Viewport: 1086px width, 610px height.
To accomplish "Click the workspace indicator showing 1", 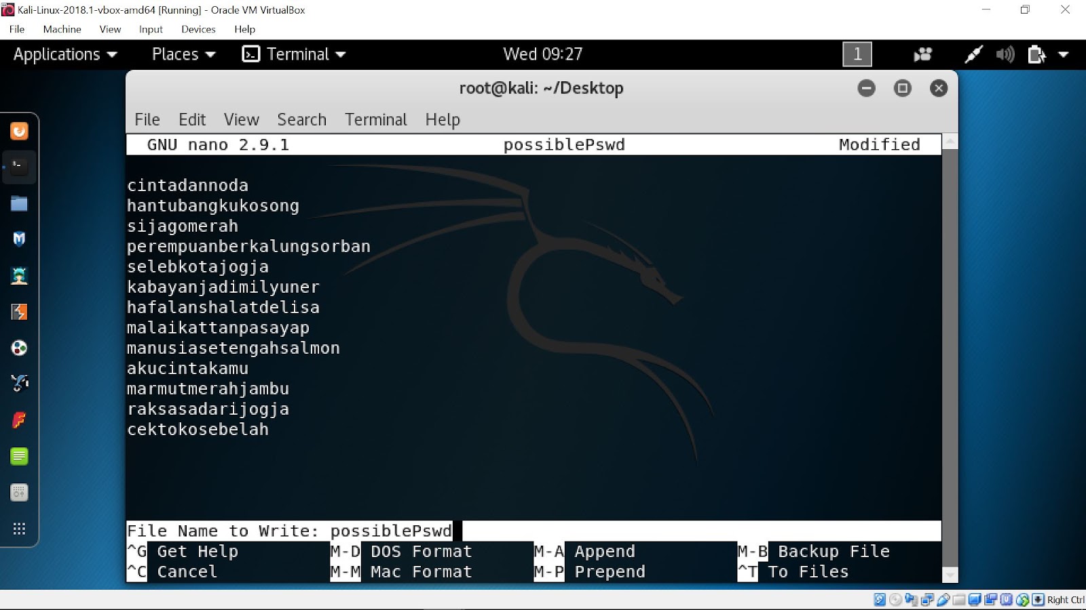I will point(857,54).
